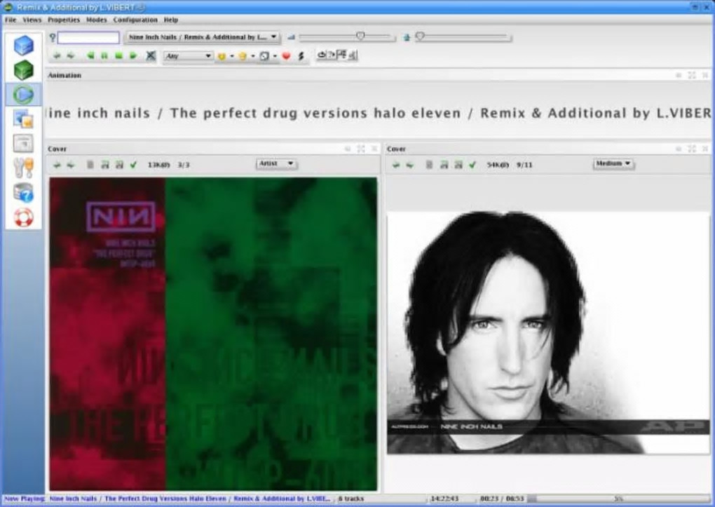
Task: Click the green play button in player toolbar
Action: 133,55
